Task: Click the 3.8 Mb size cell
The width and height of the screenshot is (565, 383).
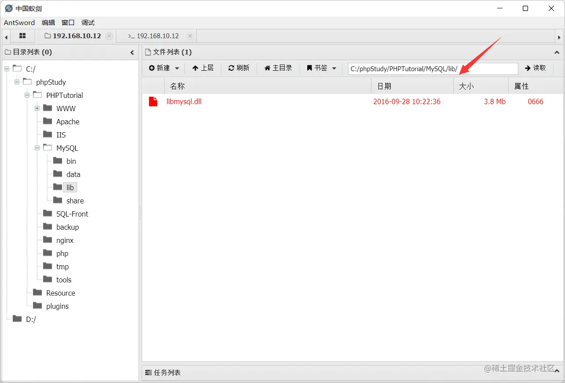Action: click(495, 101)
